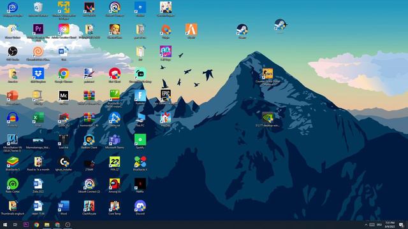Open the taskbar clock and date
This screenshot has height=229, width=408.
click(x=390, y=225)
